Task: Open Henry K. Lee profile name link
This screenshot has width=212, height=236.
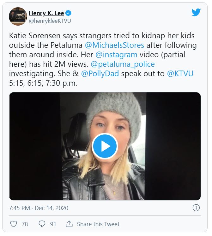Action: pyautogui.click(x=46, y=13)
